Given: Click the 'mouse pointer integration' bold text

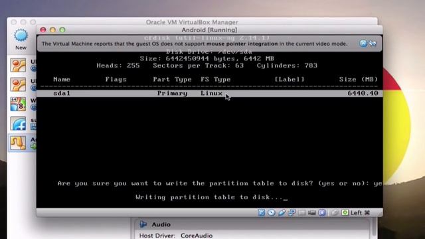Looking at the screenshot, I should tap(242, 44).
